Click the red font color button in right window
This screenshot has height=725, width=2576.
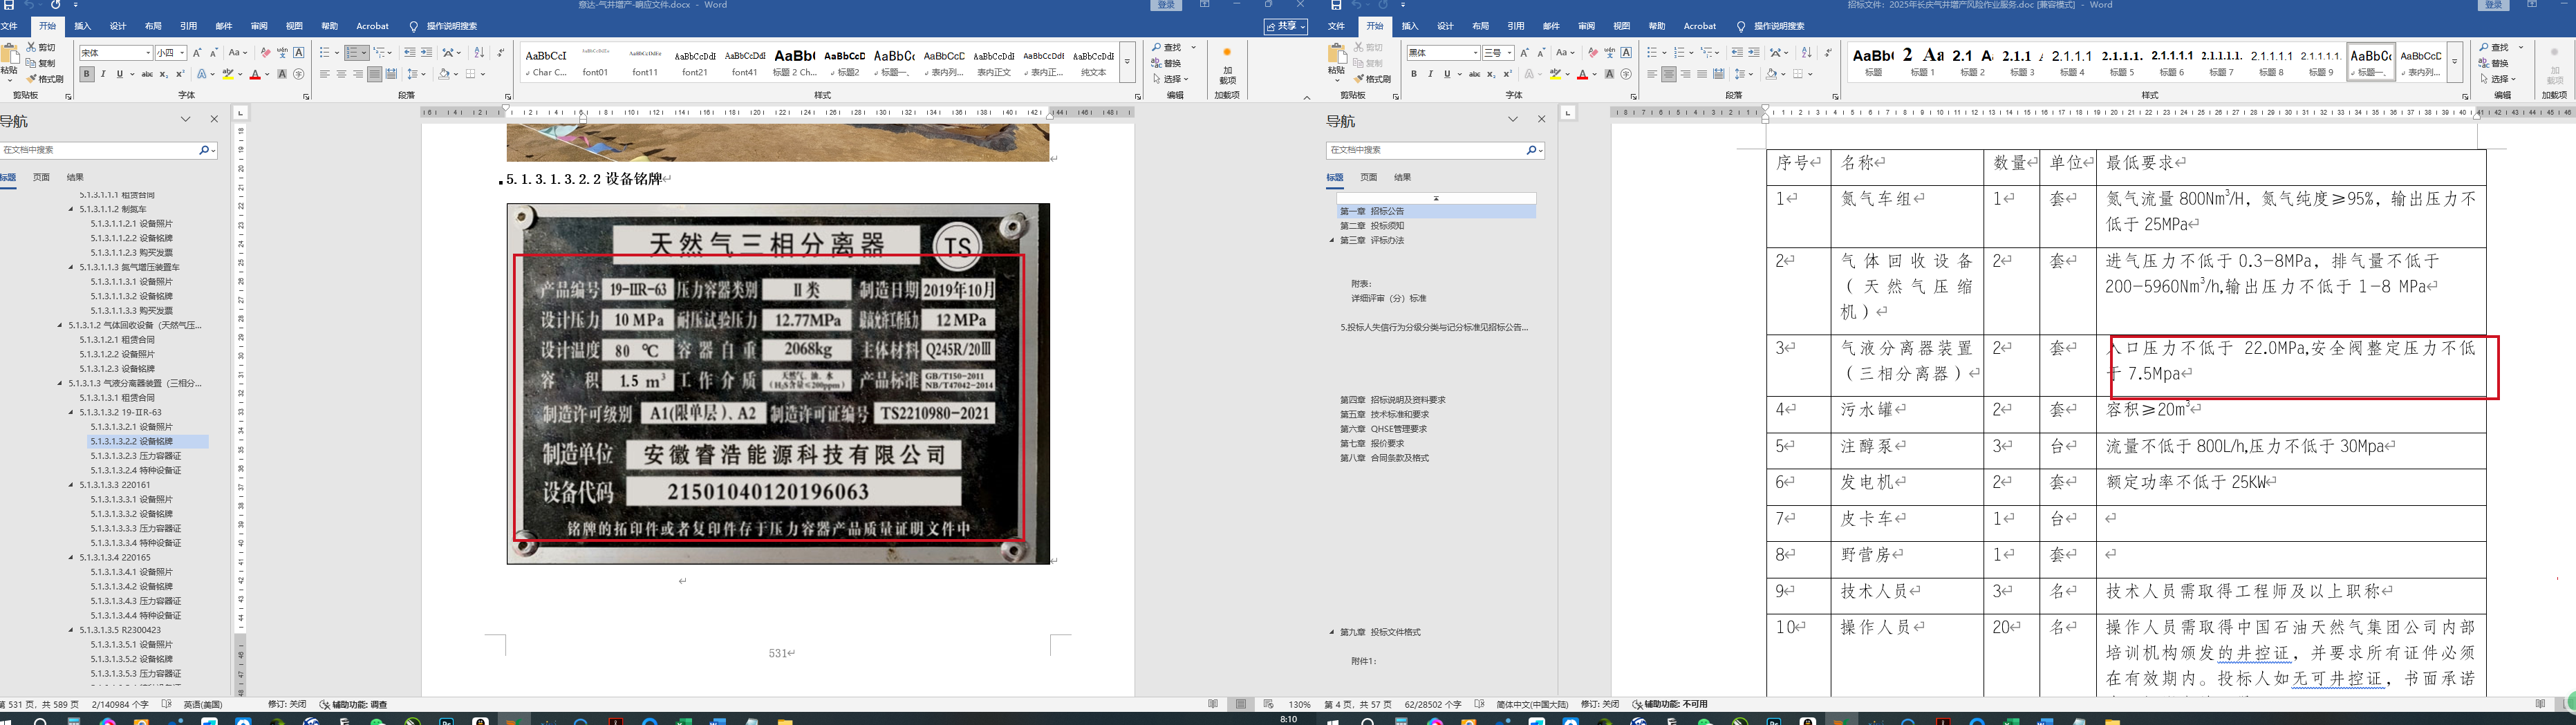1582,74
